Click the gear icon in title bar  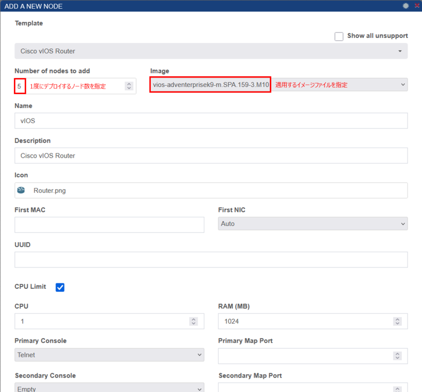click(x=406, y=6)
